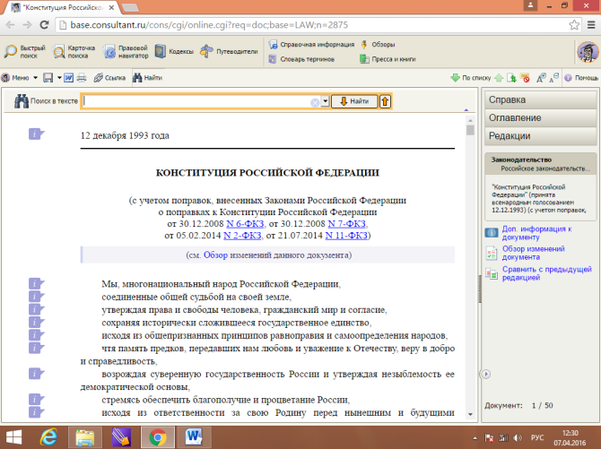Open link N 2-ФКЗ
The image size is (601, 449).
click(x=242, y=235)
